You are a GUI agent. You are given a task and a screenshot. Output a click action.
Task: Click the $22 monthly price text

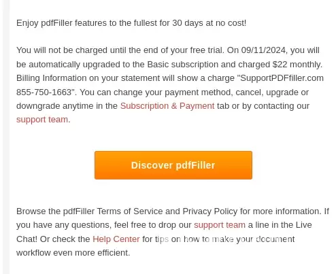pos(297,65)
